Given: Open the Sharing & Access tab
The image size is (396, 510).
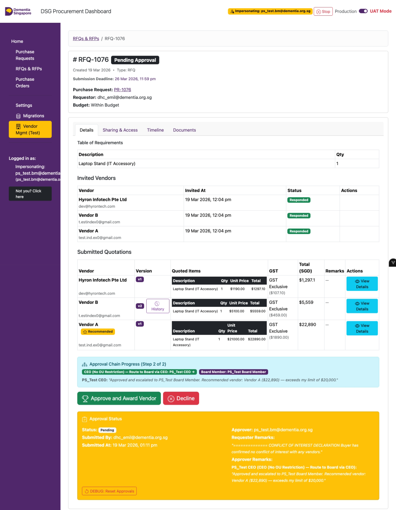Looking at the screenshot, I should coord(120,130).
